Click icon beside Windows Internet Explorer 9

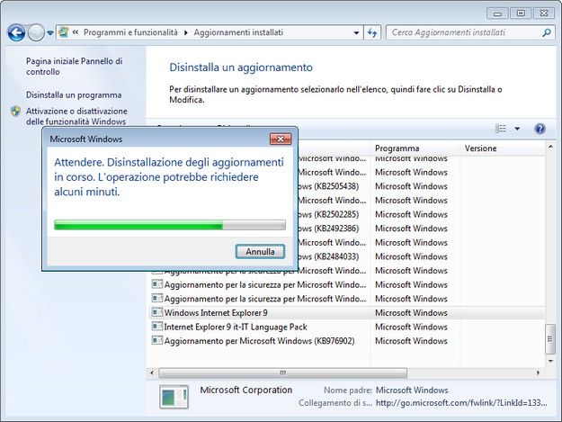tap(157, 312)
